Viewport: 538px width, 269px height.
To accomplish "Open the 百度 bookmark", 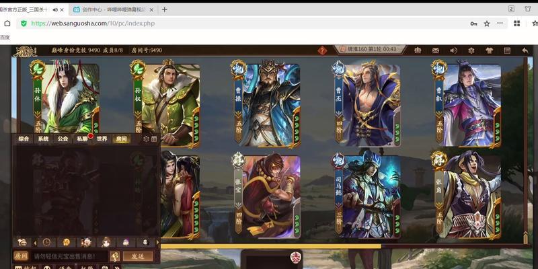I will tap(5, 37).
